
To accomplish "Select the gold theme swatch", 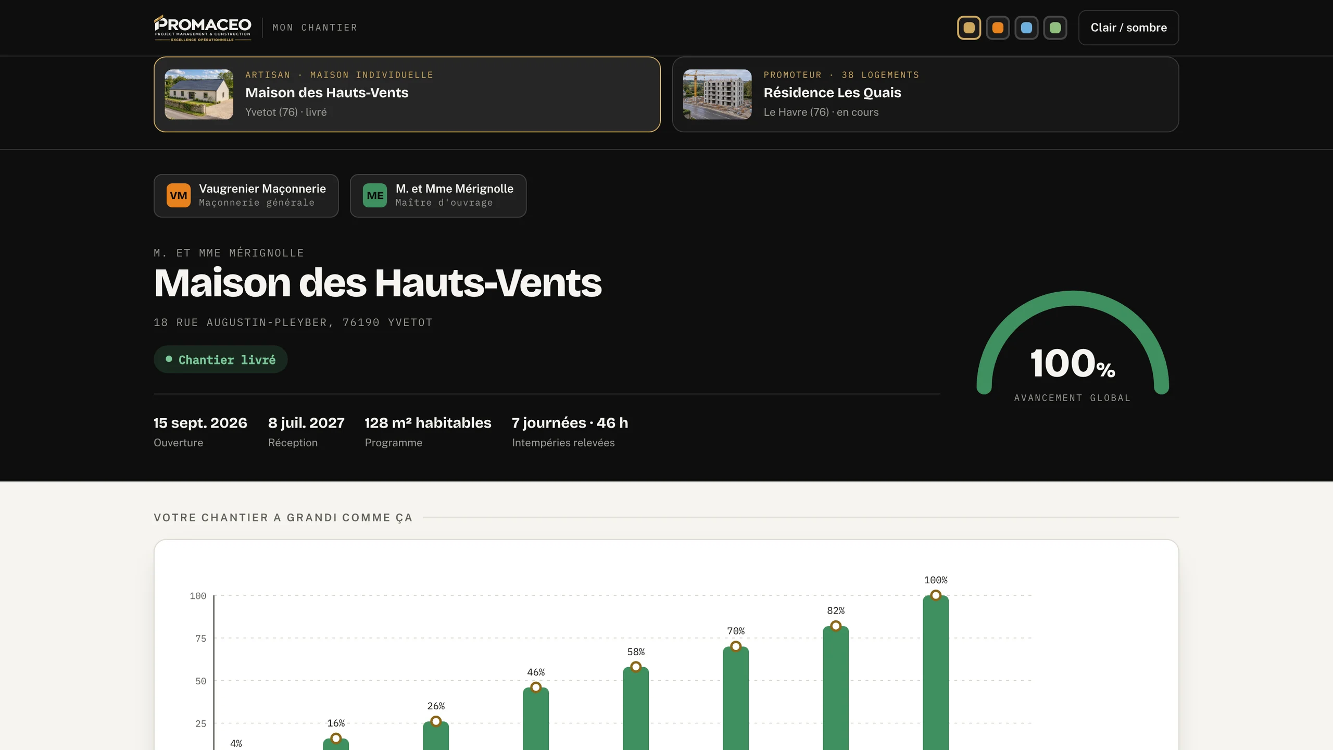I will (969, 28).
